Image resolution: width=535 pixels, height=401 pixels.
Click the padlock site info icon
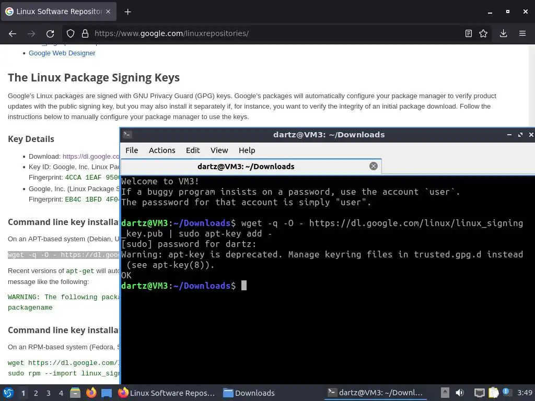pos(85,33)
